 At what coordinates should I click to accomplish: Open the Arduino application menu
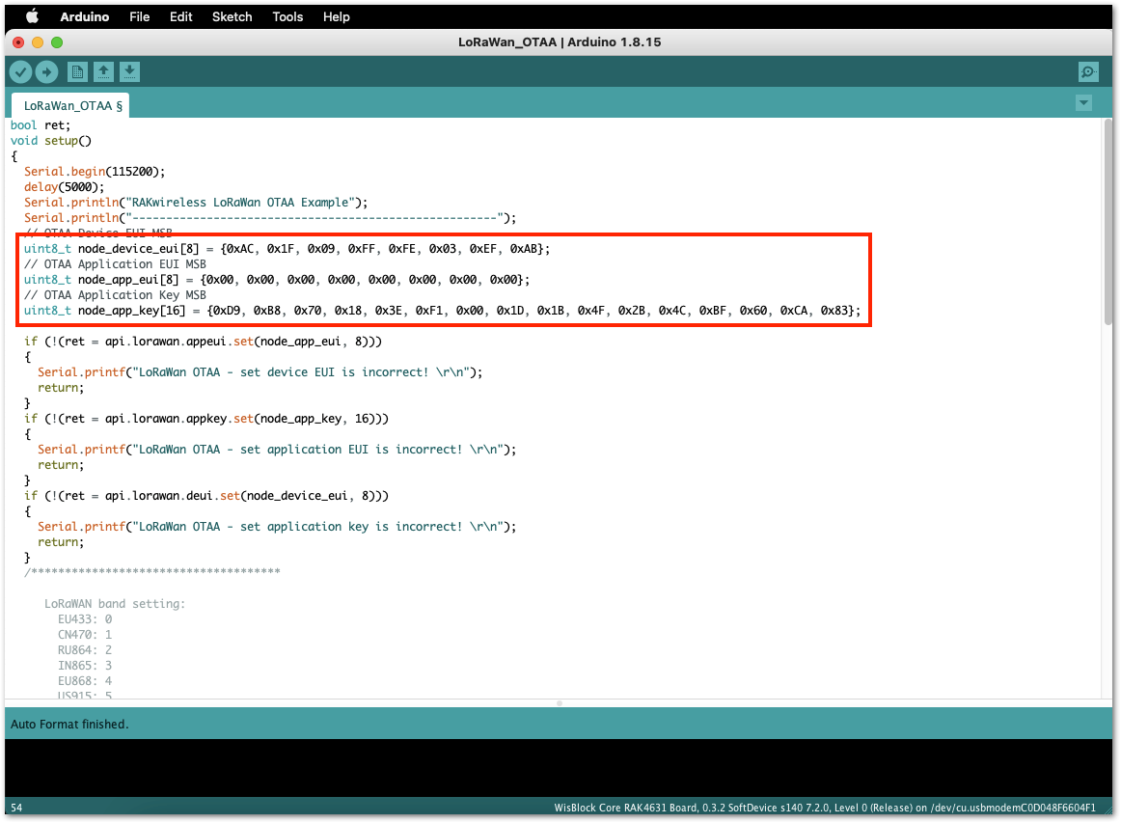coord(84,16)
